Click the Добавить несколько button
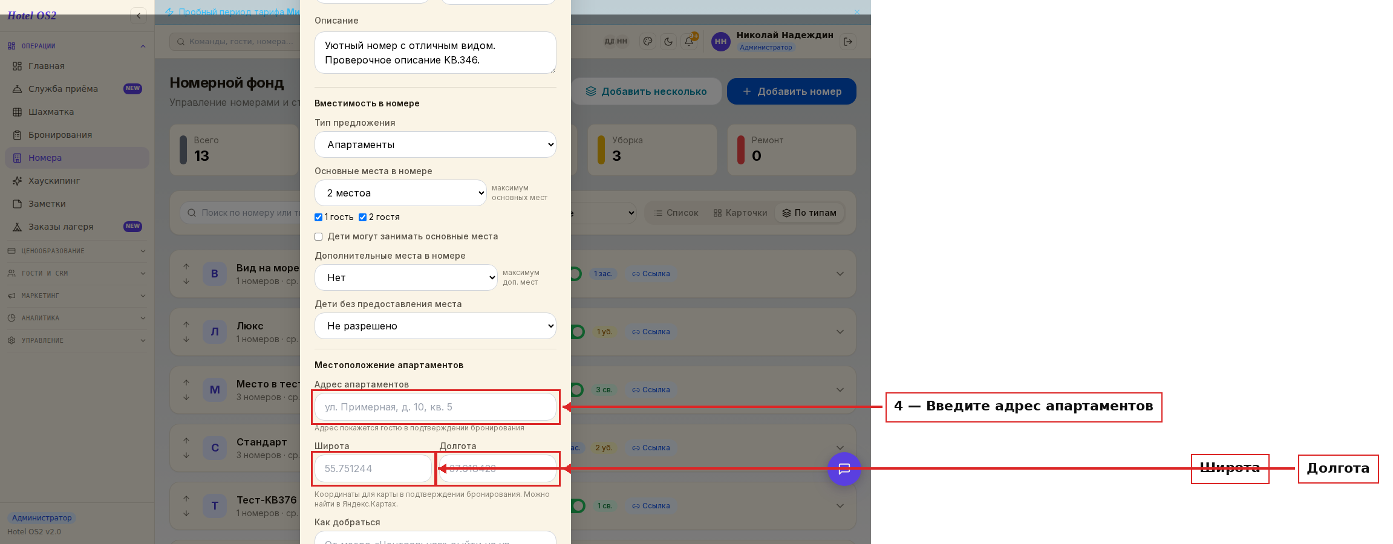The width and height of the screenshot is (1393, 544). pos(646,91)
